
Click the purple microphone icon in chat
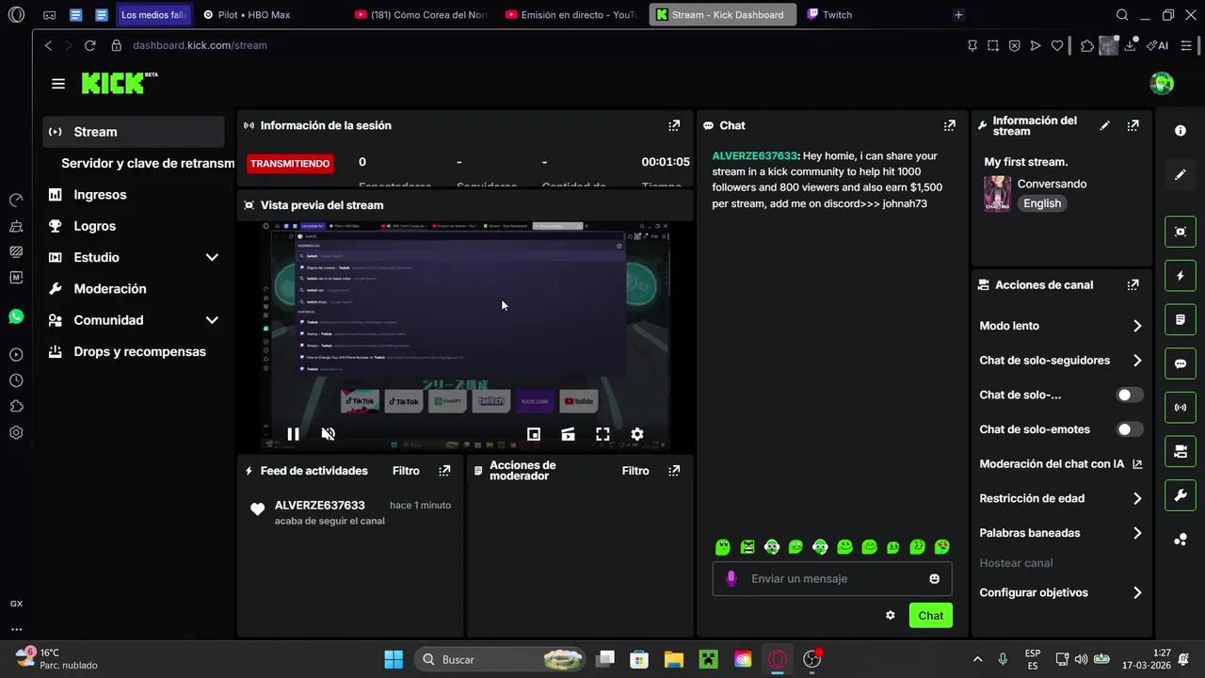[x=731, y=578]
